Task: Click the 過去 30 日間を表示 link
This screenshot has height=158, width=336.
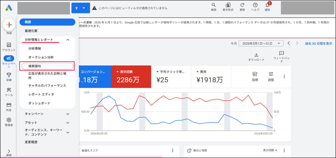Action: click(x=319, y=43)
